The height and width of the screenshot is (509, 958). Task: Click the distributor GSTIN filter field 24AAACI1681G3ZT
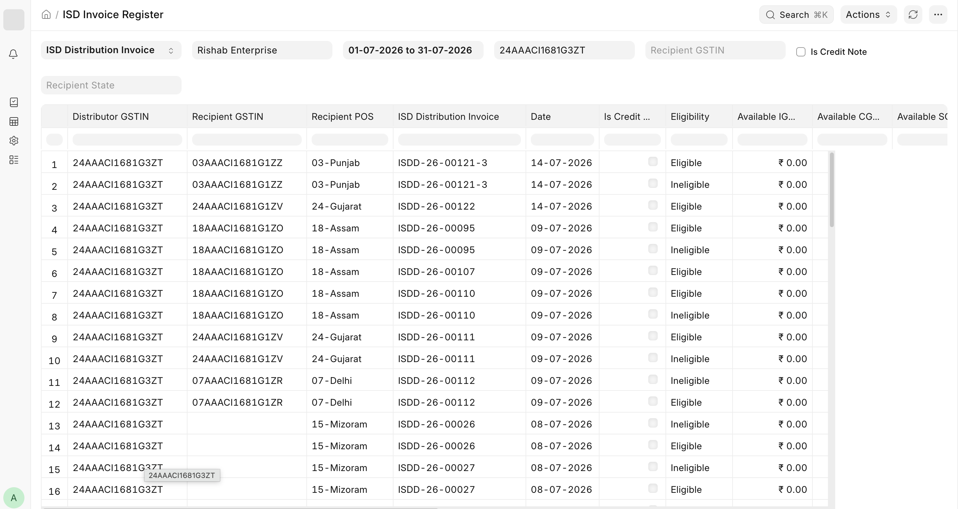[564, 50]
